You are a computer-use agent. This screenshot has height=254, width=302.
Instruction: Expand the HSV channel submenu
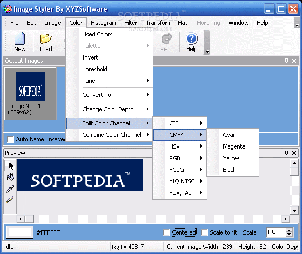pyautogui.click(x=180, y=146)
